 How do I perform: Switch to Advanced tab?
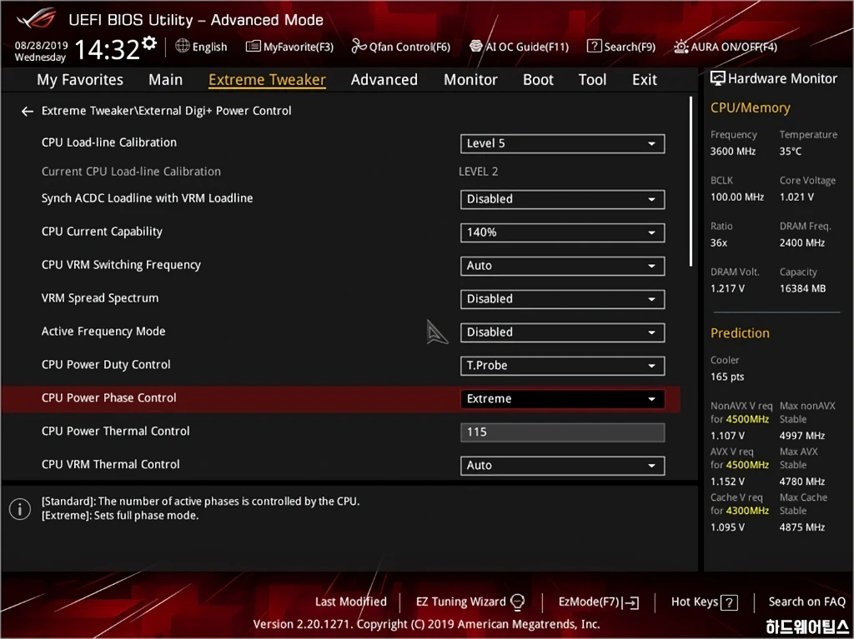(x=384, y=79)
